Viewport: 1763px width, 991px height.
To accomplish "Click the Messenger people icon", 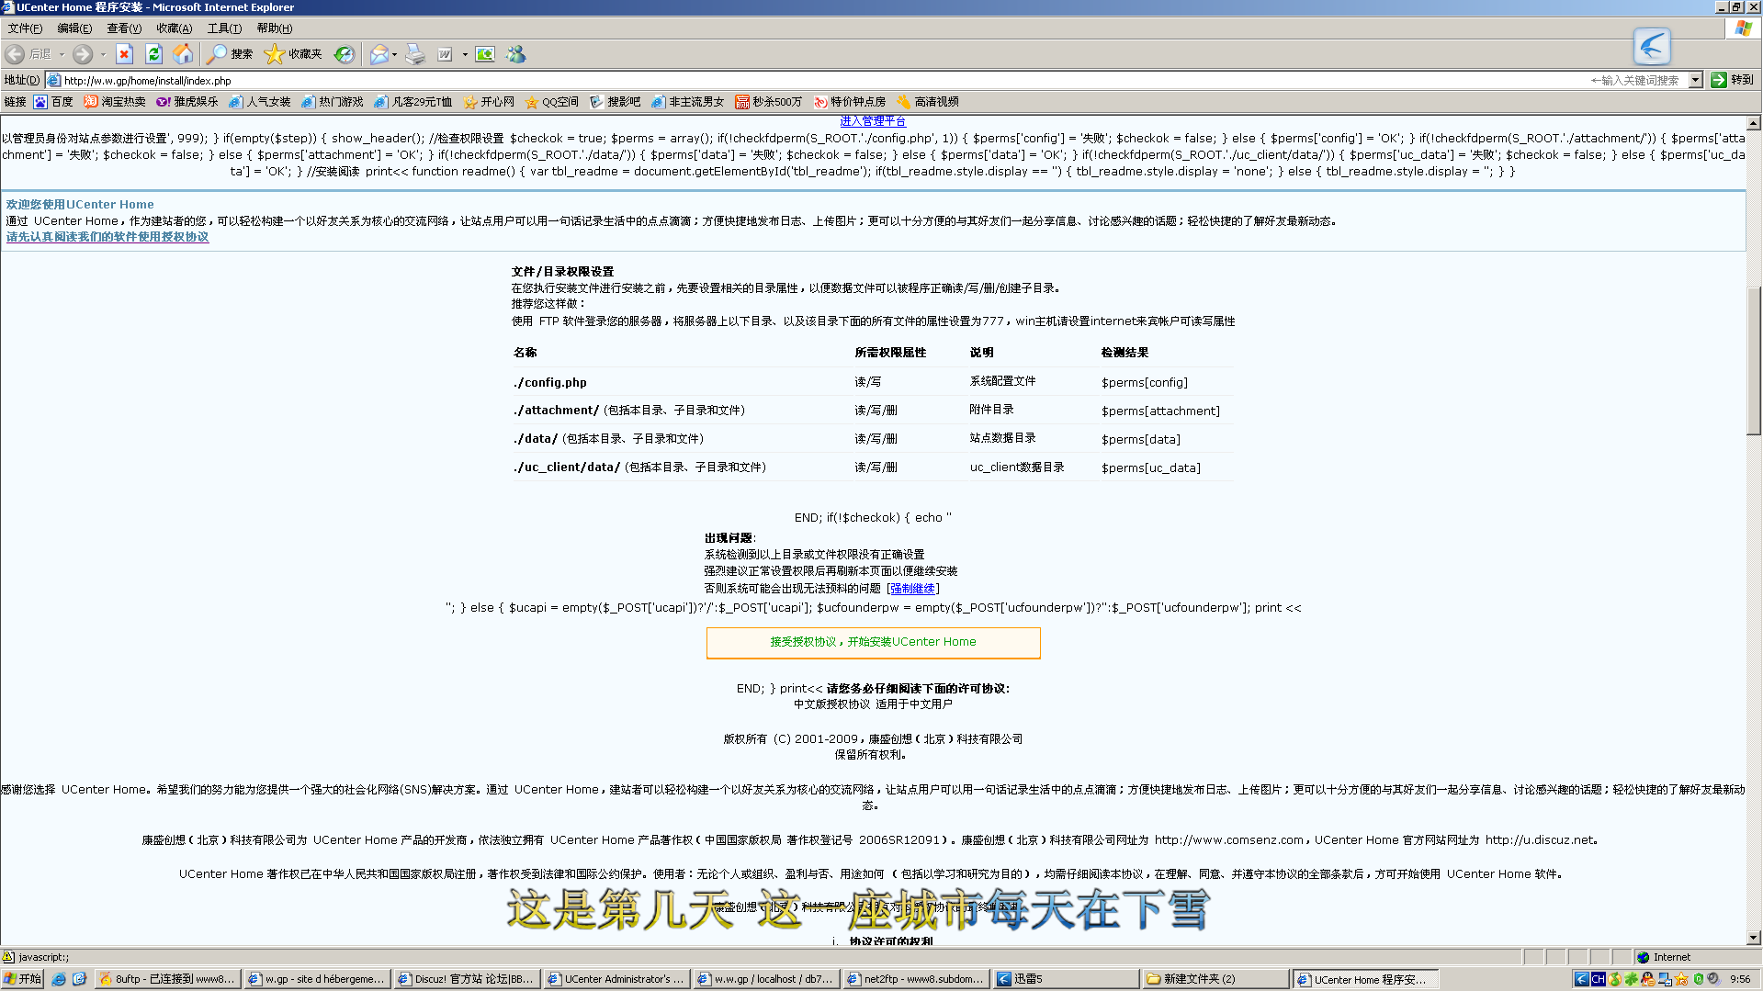I will pyautogui.click(x=516, y=54).
